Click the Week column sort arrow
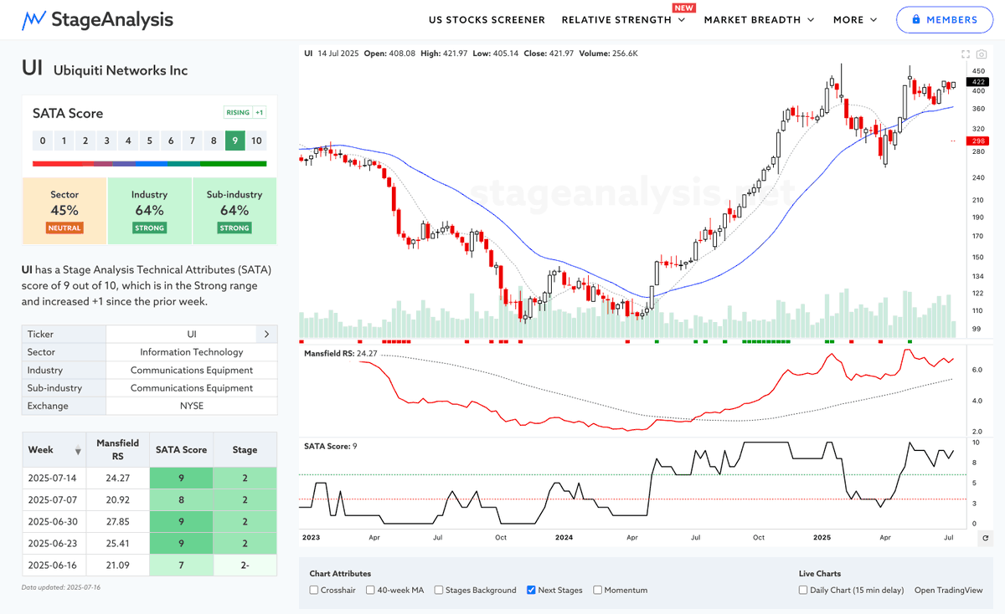Viewport: 1005px width, 614px height. (x=78, y=450)
